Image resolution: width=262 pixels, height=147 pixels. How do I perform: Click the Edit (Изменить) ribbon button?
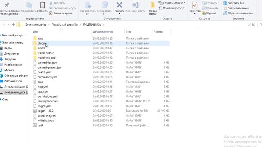(x=210, y=8)
